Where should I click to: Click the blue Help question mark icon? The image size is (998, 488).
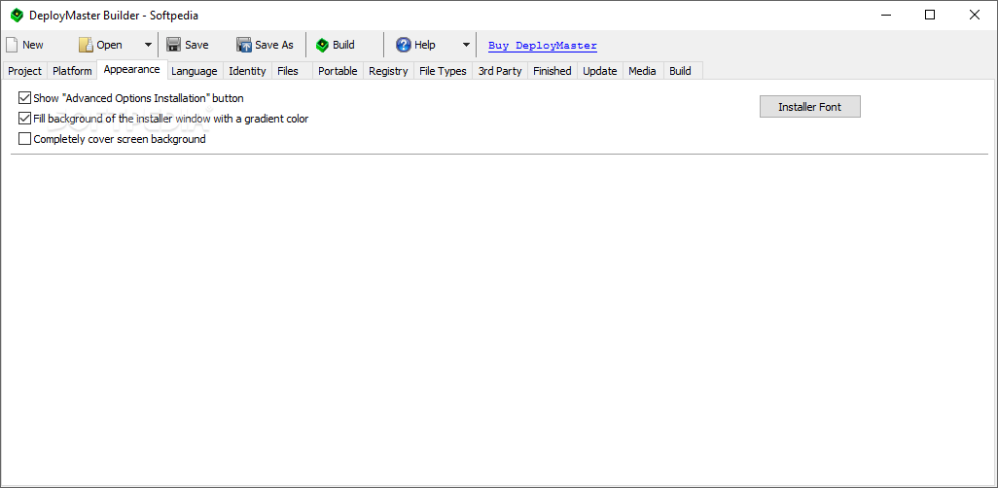pos(404,45)
